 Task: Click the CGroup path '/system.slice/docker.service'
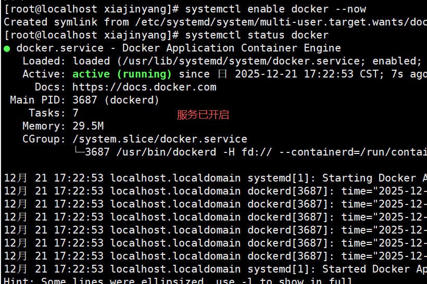click(160, 139)
